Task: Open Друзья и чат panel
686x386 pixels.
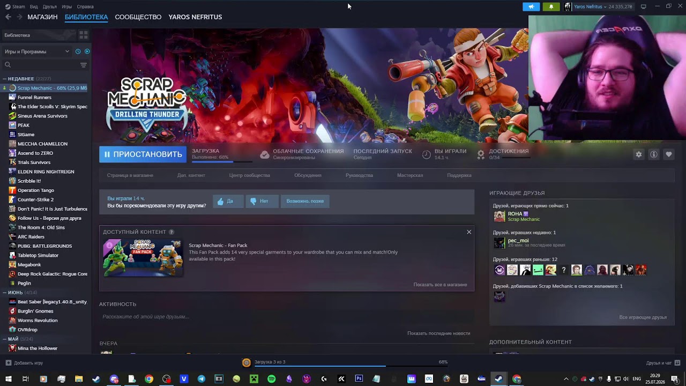Action: pyautogui.click(x=663, y=363)
